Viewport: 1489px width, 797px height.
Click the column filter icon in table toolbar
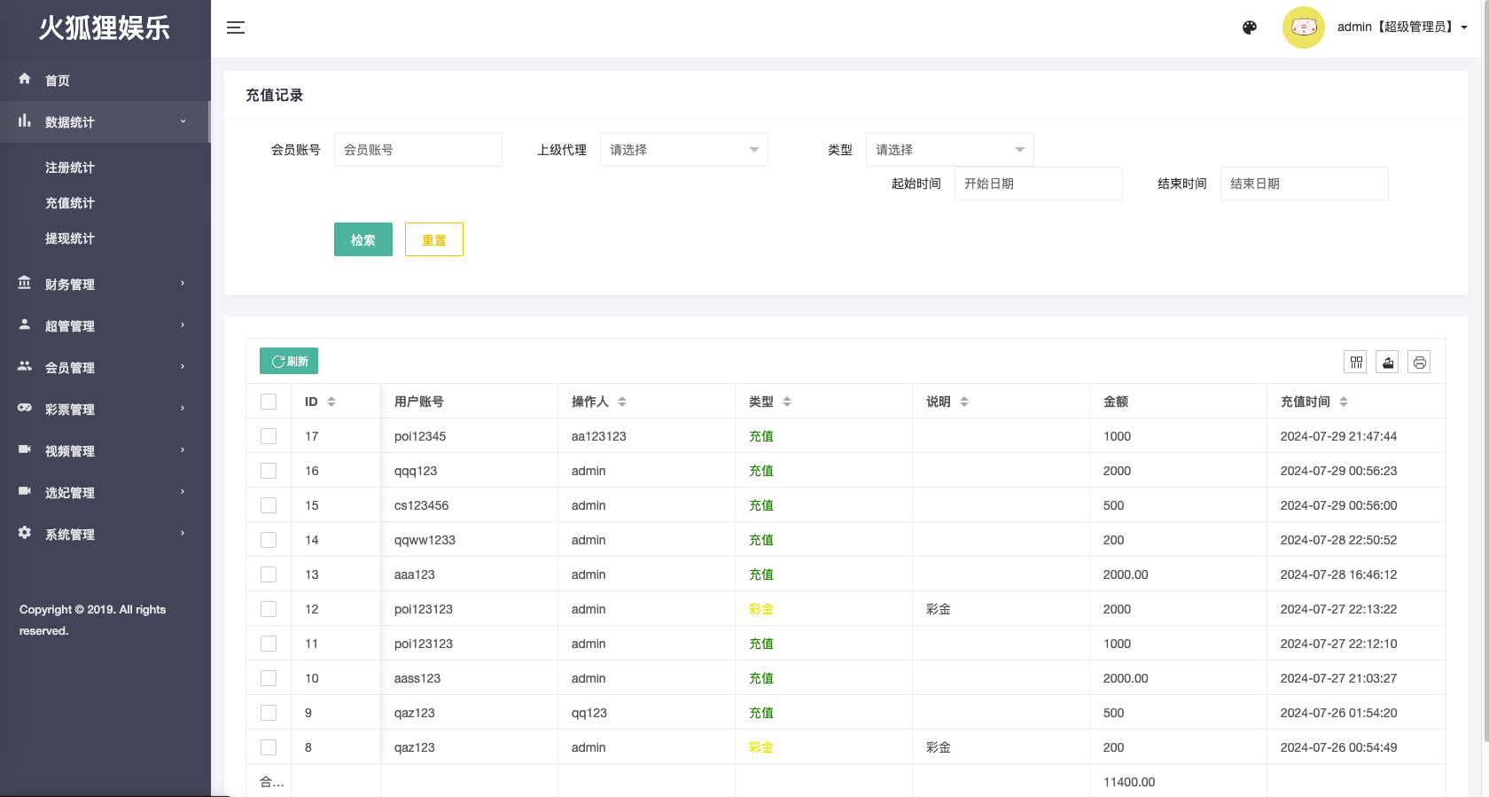(x=1355, y=362)
